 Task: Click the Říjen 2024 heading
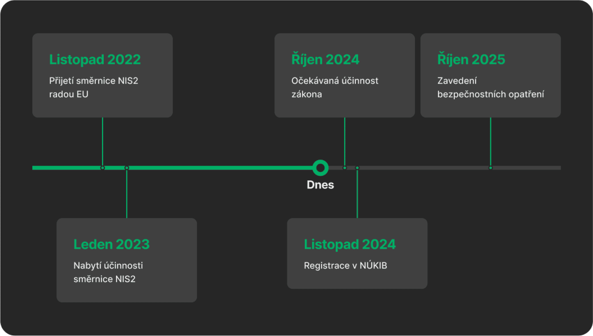coord(325,59)
